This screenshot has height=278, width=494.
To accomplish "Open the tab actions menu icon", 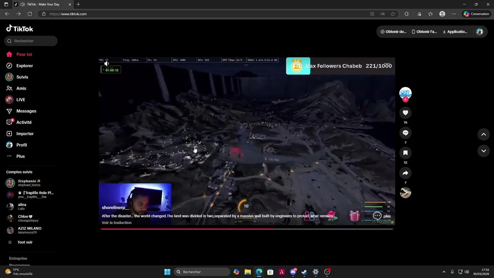I will pos(6,4).
